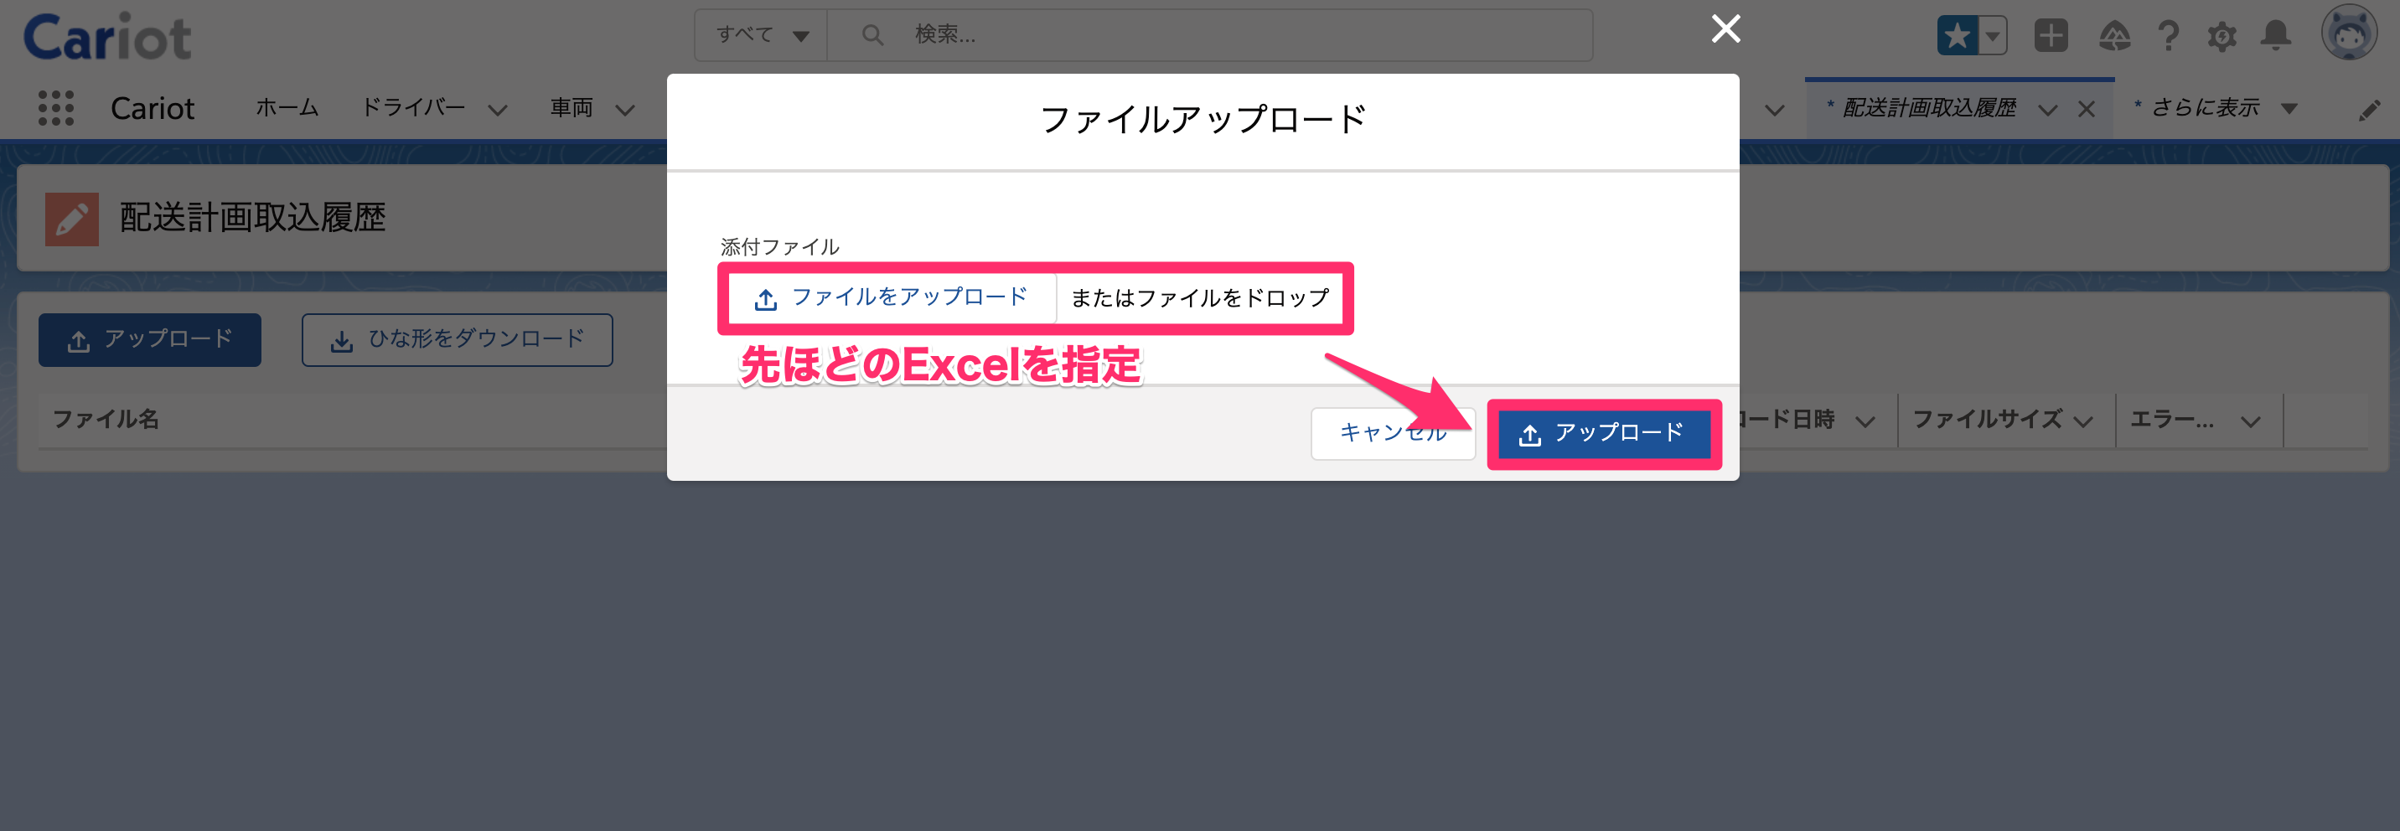2400x831 pixels.
Task: Click ひな形をダウンロード template button
Action: (458, 340)
